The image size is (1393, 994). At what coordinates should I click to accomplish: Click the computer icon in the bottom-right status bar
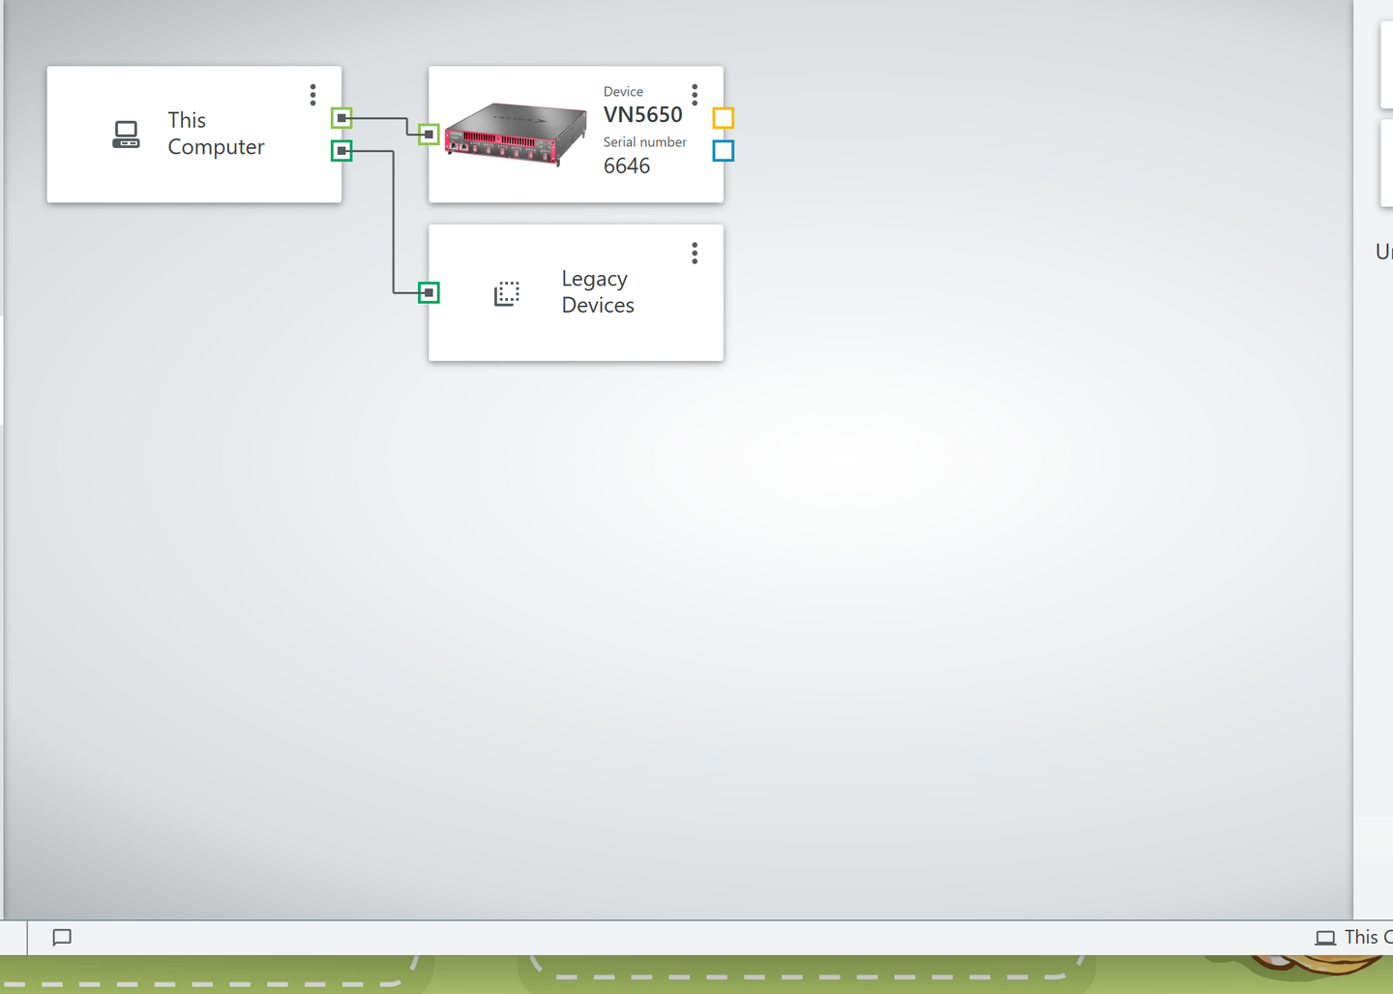tap(1327, 937)
